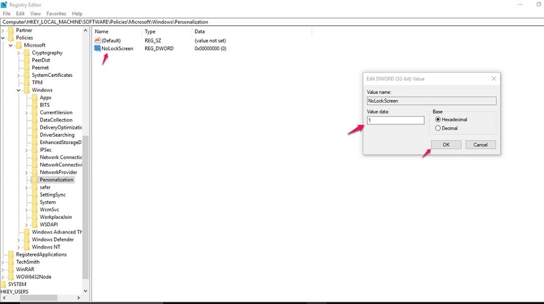
Task: Select the HKEY_USERS tree item
Action: point(15,292)
